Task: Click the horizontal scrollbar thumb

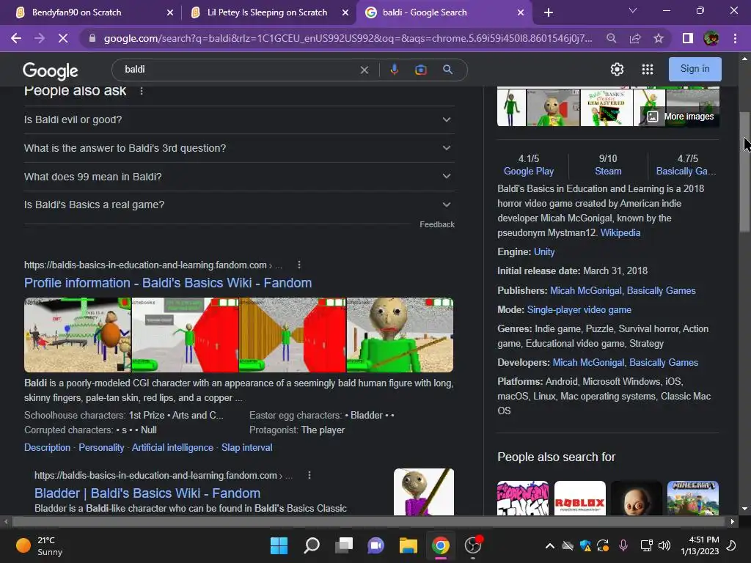Action: coord(369,521)
